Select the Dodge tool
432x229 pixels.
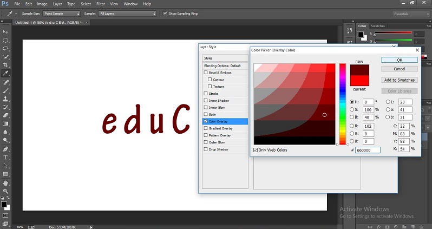tap(5, 140)
